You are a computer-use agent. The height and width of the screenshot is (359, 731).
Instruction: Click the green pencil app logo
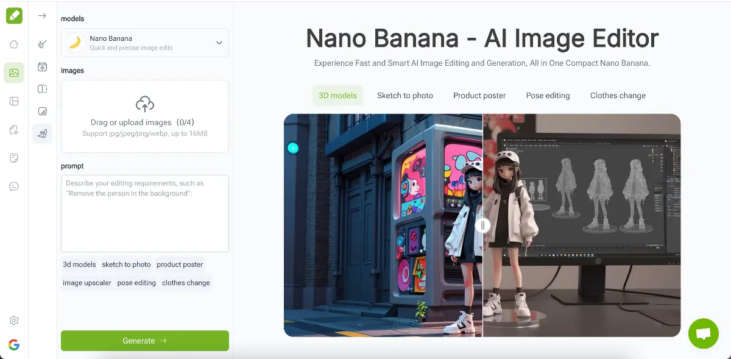[14, 15]
